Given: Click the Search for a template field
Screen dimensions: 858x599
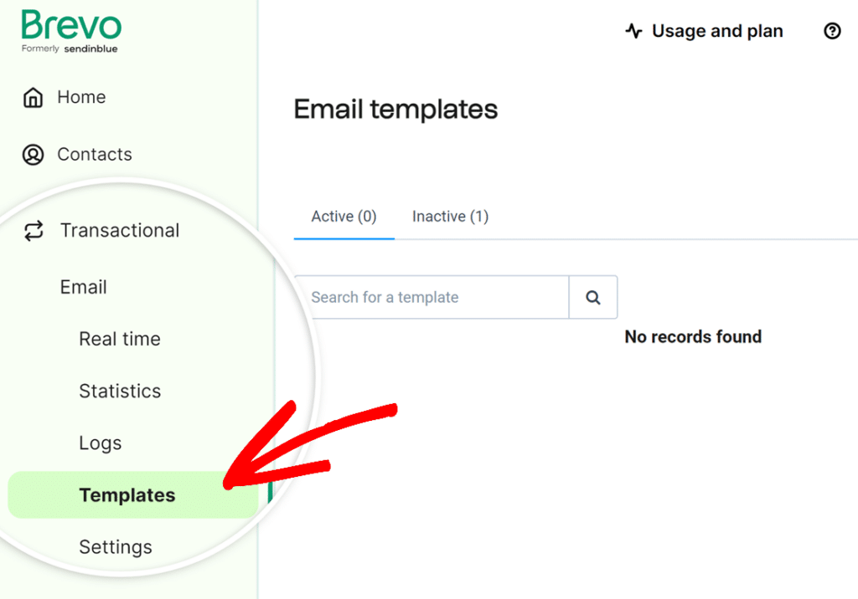Looking at the screenshot, I should [x=432, y=297].
